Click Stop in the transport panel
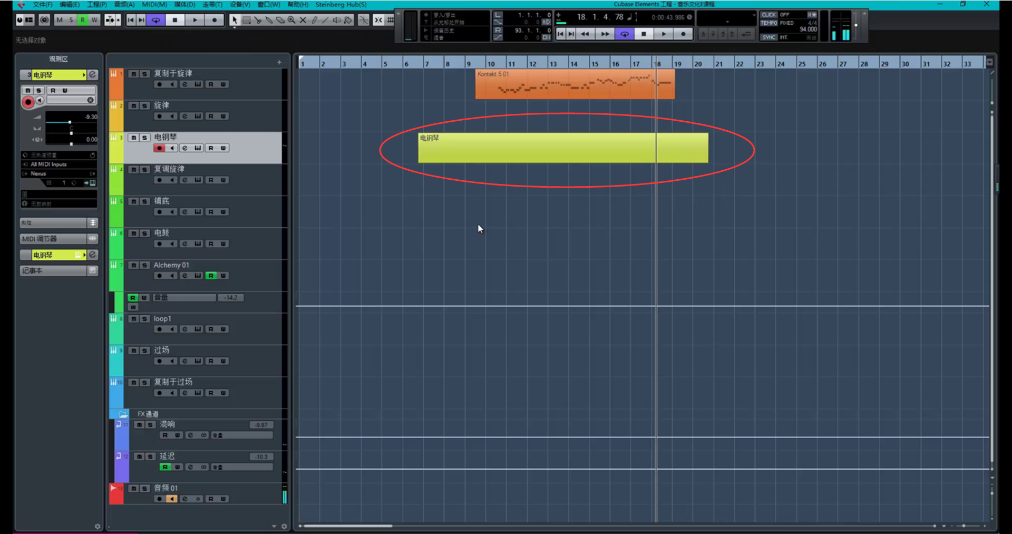The width and height of the screenshot is (1012, 534). tap(644, 34)
